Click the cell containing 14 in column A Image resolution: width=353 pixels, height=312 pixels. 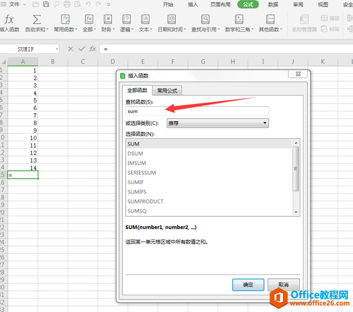coord(23,168)
